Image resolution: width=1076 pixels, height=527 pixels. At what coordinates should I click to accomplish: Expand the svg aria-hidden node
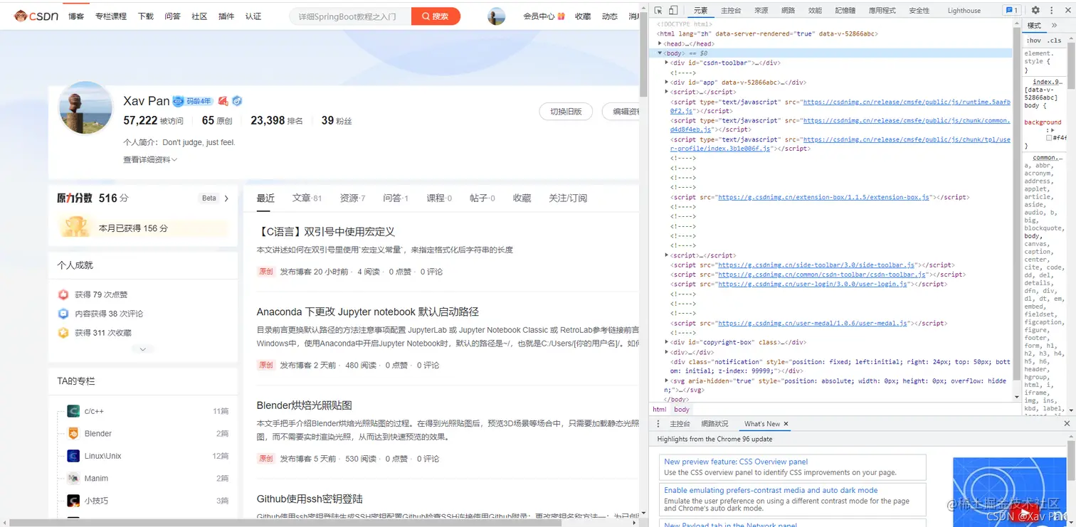[x=667, y=381]
